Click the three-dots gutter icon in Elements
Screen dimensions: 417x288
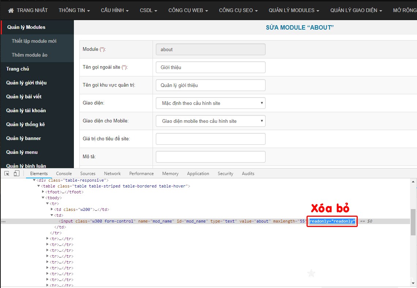(3, 221)
